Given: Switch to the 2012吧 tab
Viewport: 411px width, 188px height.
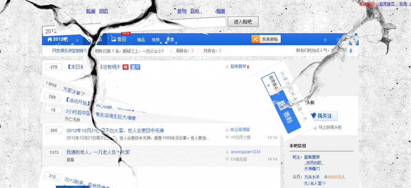Looking at the screenshot, I should coord(60,39).
